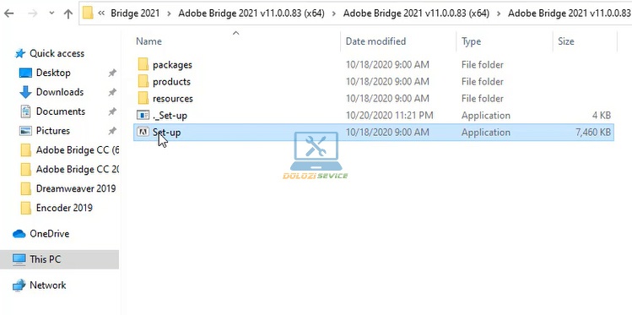Open Downloads in navigation pane
This screenshot has width=632, height=315.
point(60,92)
